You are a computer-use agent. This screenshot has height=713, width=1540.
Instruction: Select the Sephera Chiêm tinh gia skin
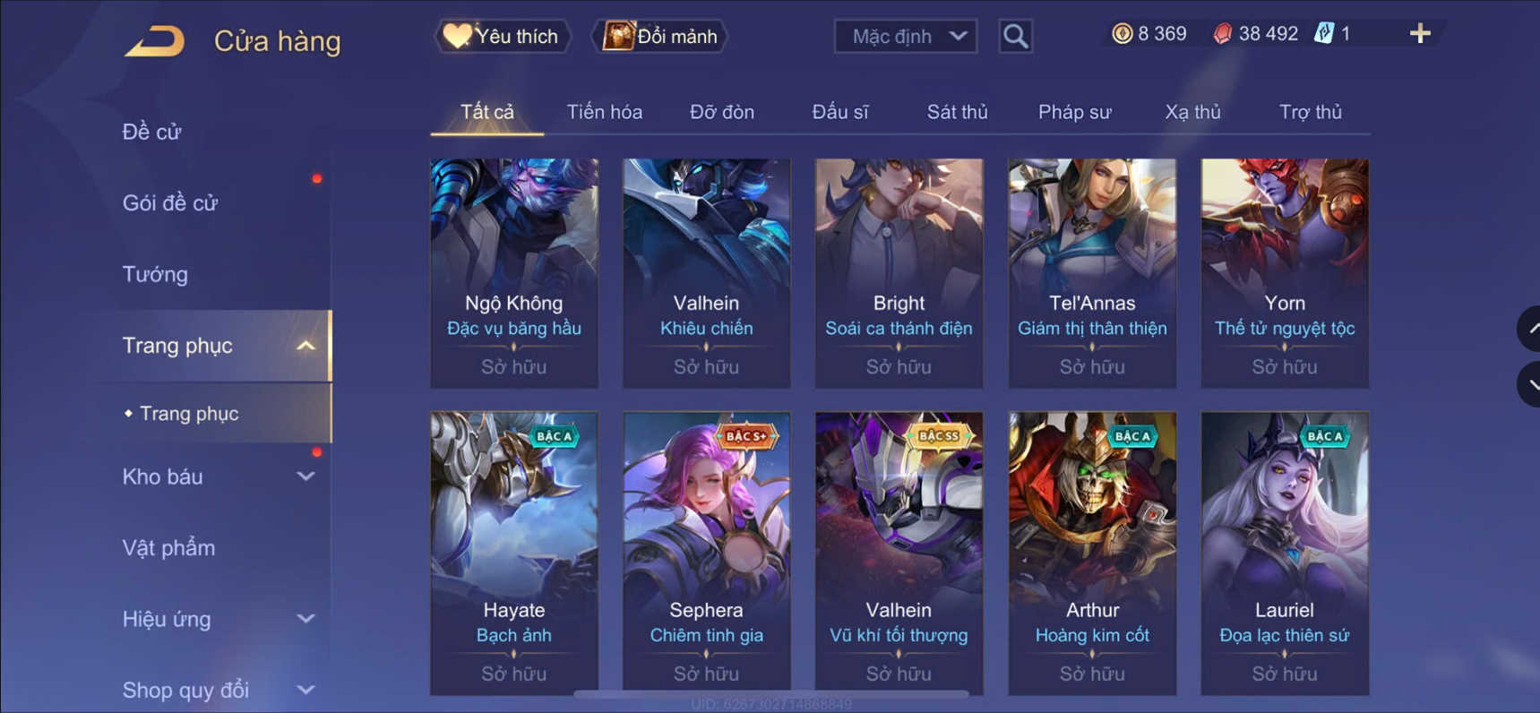click(707, 553)
